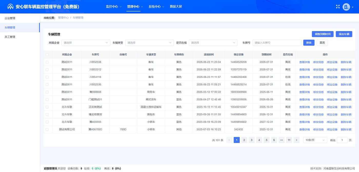
Task: Go to page 4
Action: [259, 140]
